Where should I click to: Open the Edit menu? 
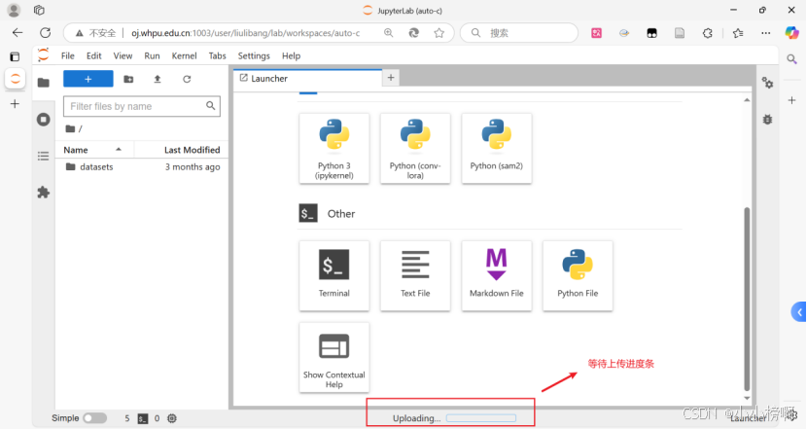[93, 55]
